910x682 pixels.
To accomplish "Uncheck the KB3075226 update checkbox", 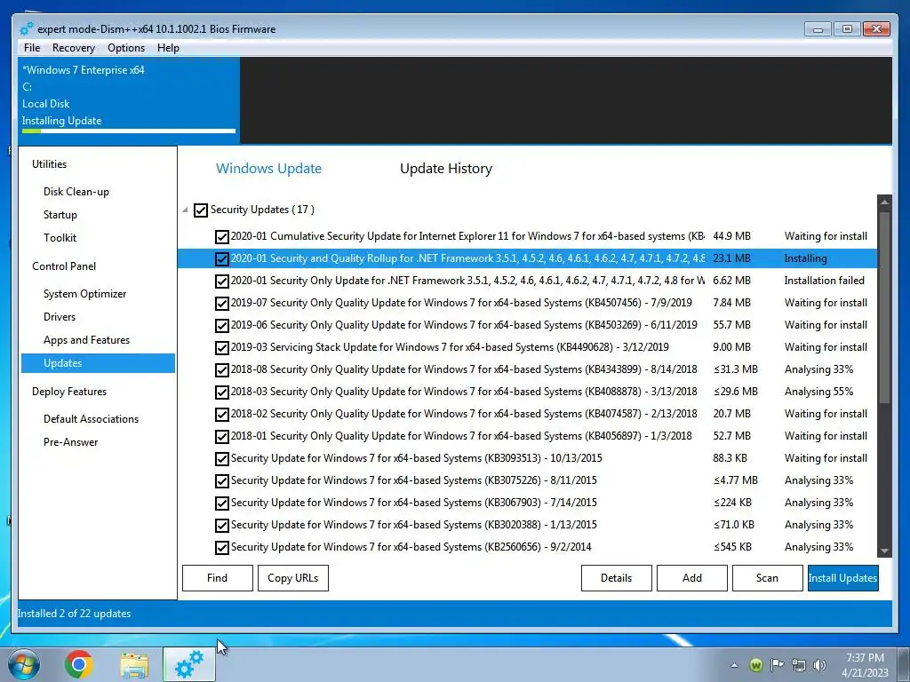I will coord(221,480).
